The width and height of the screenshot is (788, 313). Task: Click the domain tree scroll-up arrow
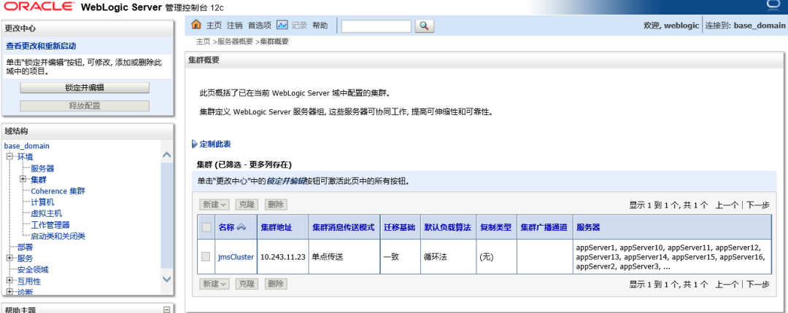[x=167, y=155]
